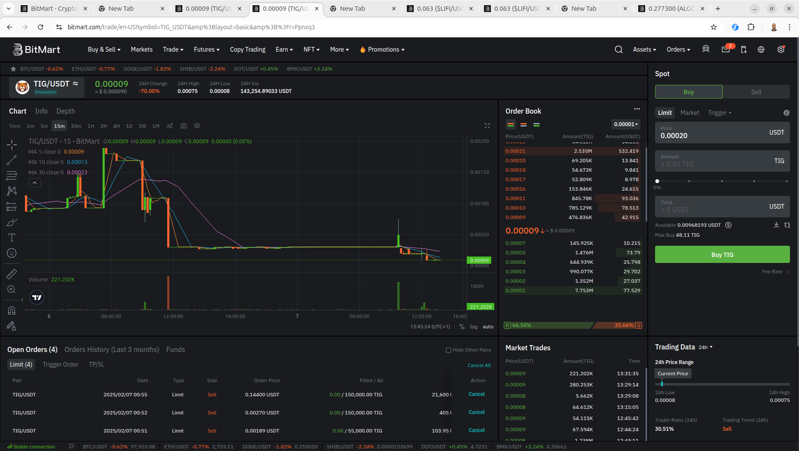Expand the Earn navigation menu
Viewport: 799px width, 451px height.
click(284, 49)
